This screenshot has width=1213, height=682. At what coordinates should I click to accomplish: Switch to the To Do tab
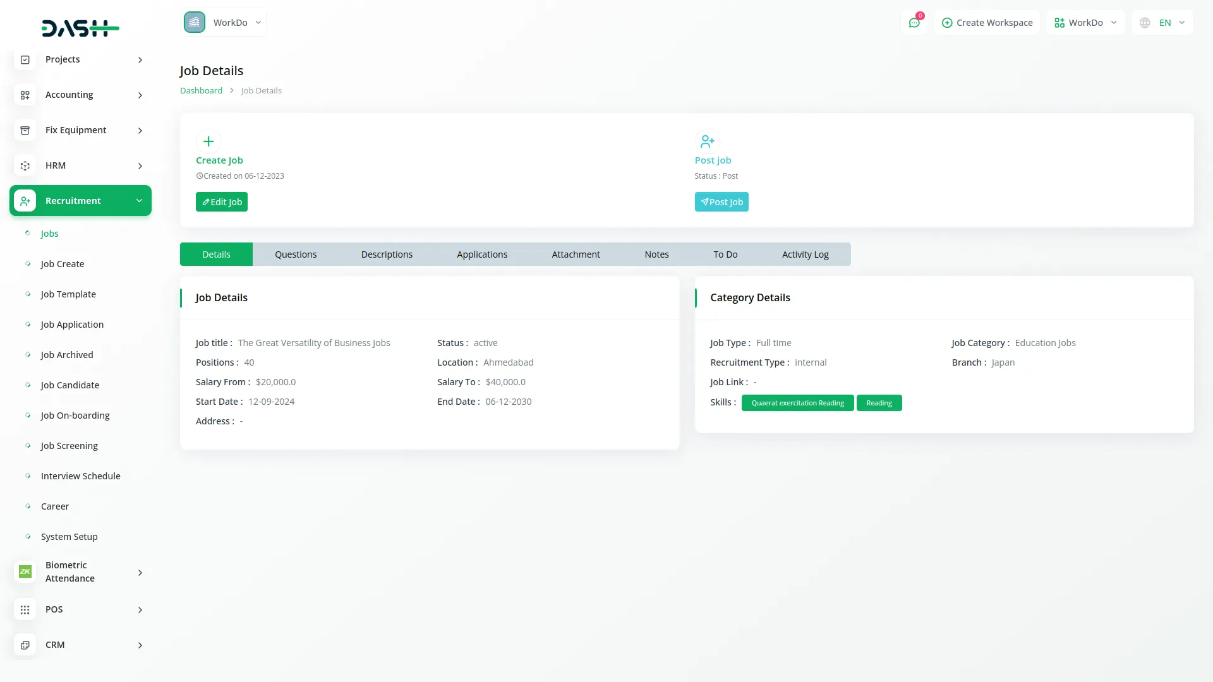725,254
